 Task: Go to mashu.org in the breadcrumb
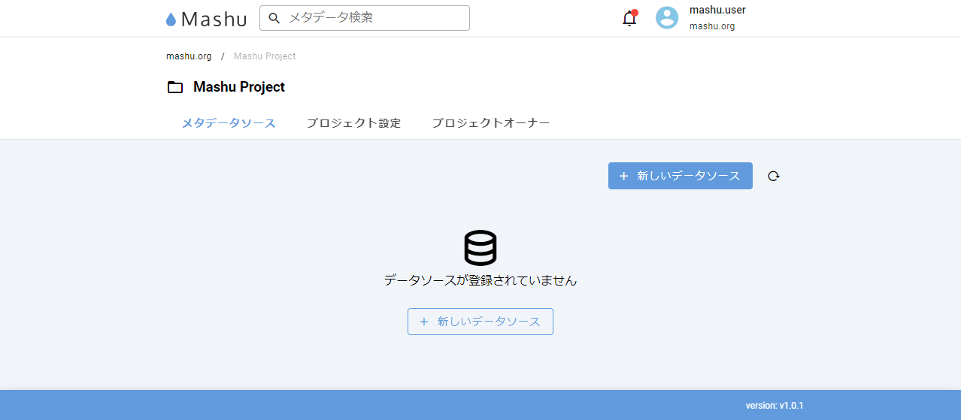click(x=189, y=56)
